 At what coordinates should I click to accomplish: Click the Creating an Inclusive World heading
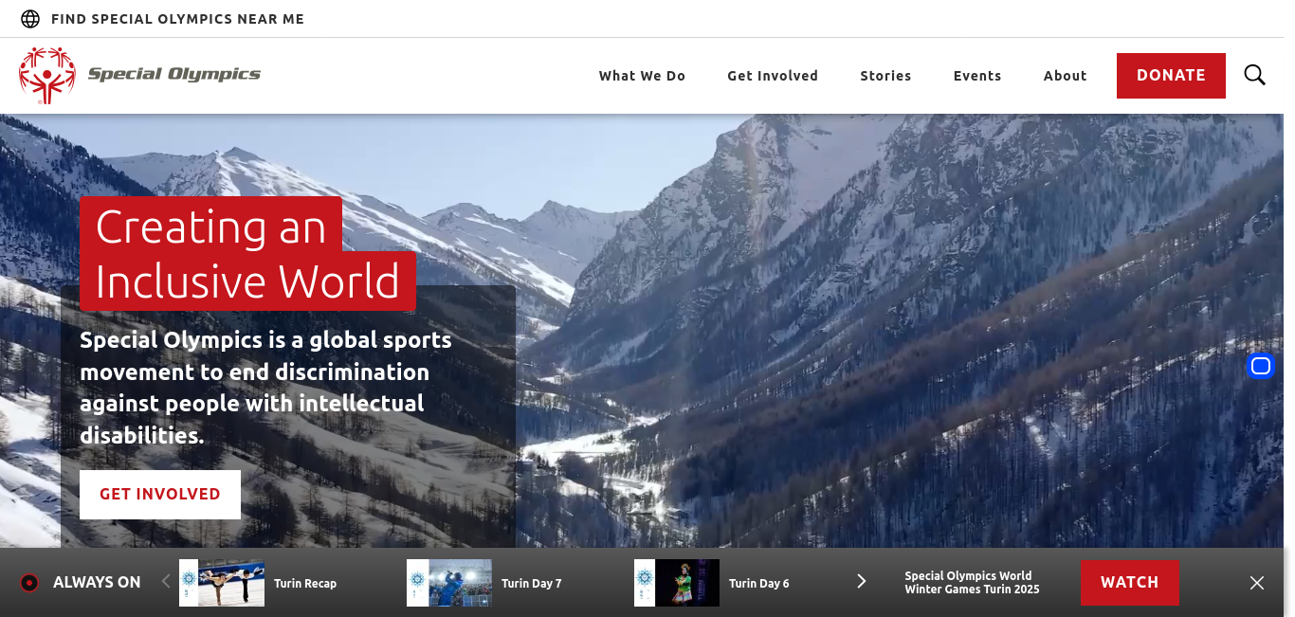pos(247,254)
